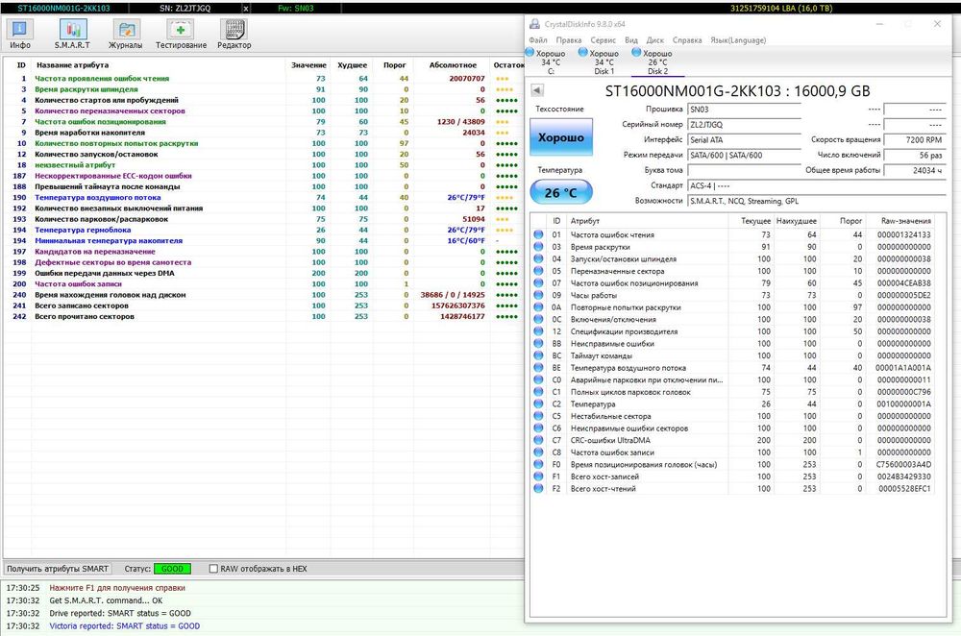Open the Редактор toolbar icon
The width and height of the screenshot is (961, 636).
click(234, 34)
